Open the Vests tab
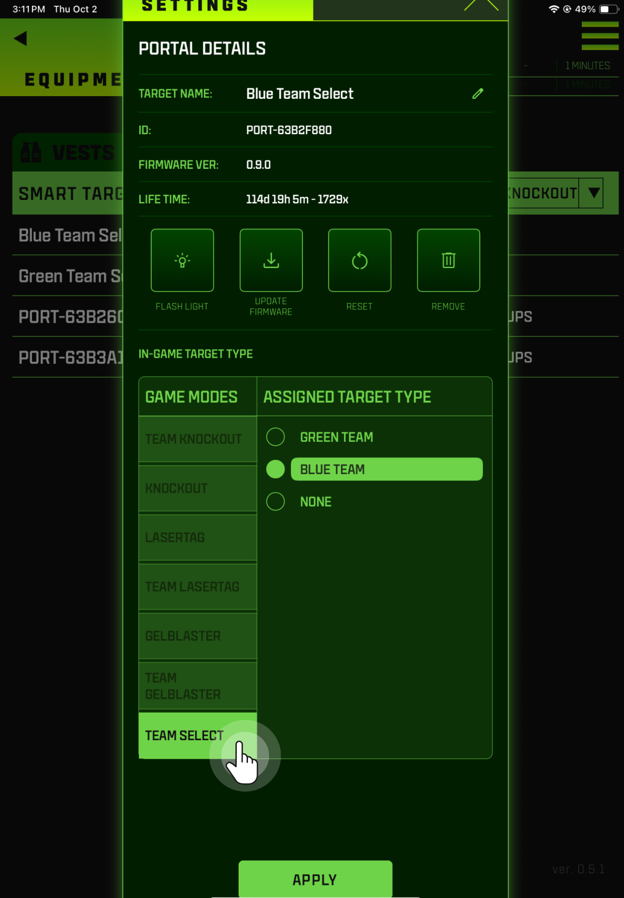 [x=67, y=152]
